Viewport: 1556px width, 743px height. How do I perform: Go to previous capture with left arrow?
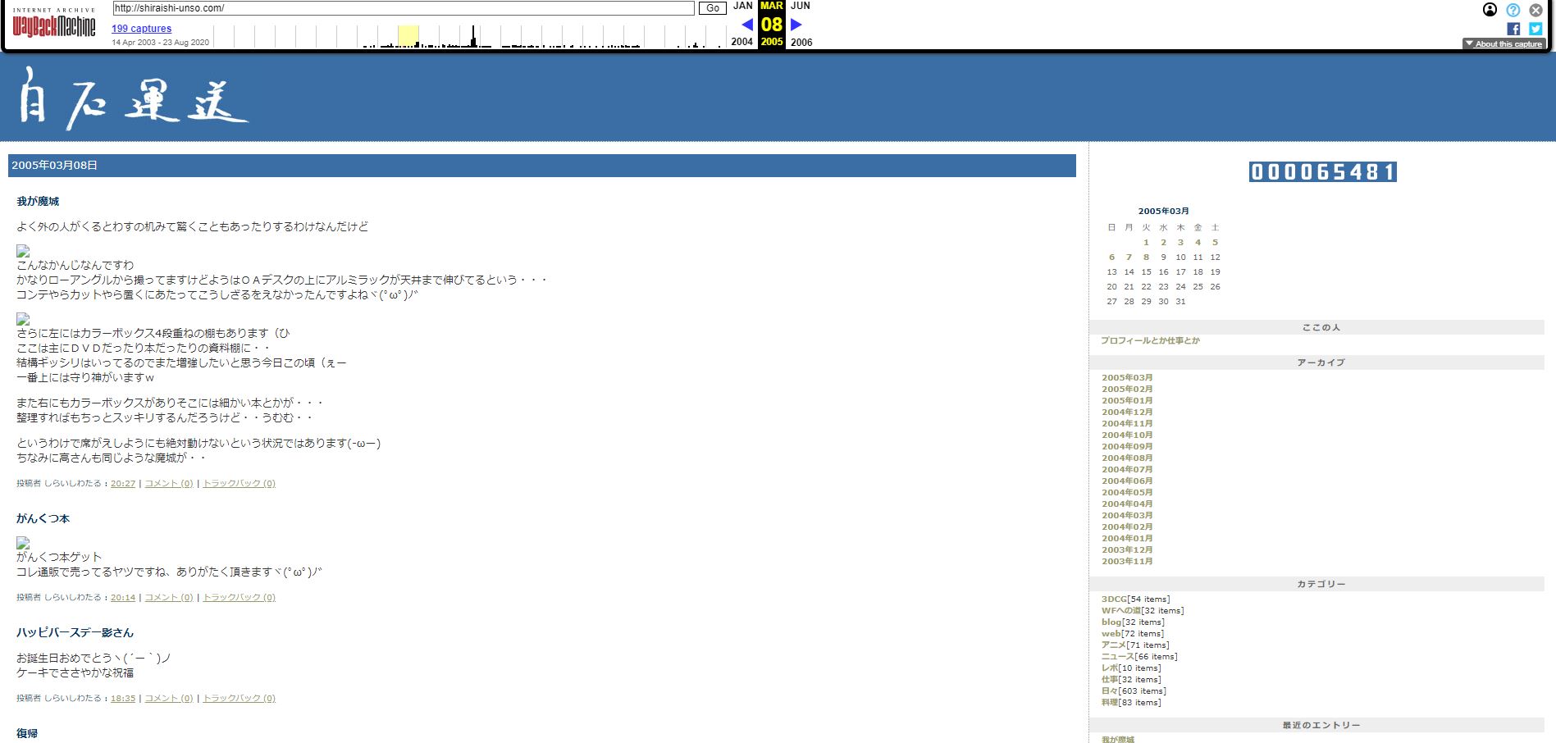pyautogui.click(x=746, y=25)
